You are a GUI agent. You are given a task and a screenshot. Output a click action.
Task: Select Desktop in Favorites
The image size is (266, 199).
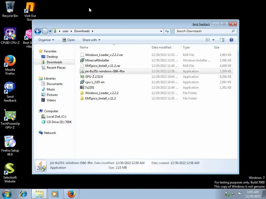pyautogui.click(x=52, y=57)
